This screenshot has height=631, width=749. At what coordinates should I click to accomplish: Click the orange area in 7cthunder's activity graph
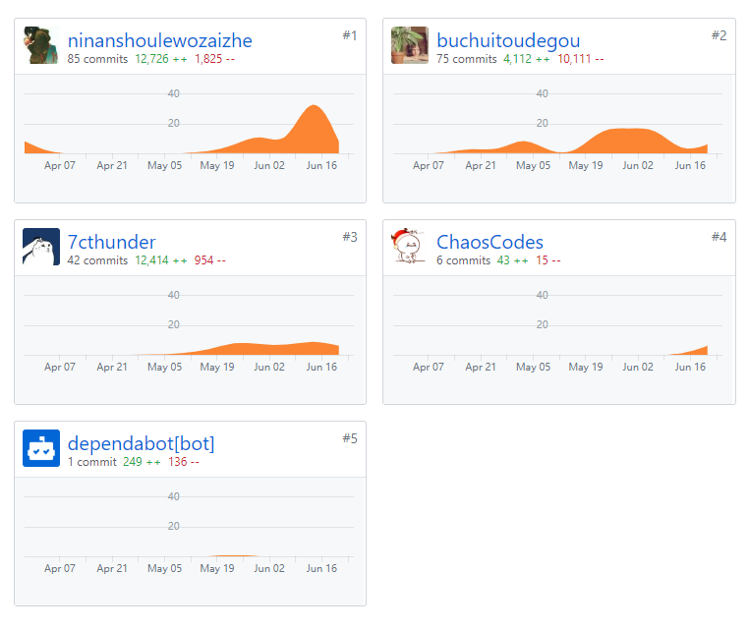point(256,349)
